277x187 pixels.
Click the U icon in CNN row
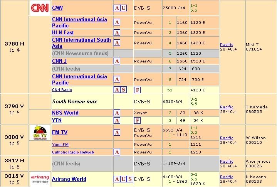point(124,8)
